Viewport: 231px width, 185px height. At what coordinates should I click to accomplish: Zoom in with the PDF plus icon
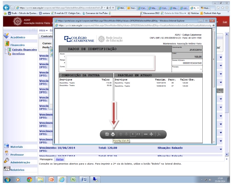pyautogui.click(x=151, y=134)
